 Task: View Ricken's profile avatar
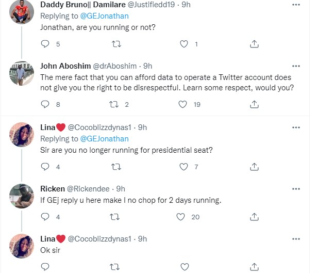coord(22,196)
